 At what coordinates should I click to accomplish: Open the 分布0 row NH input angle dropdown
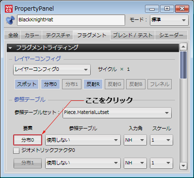(135, 140)
